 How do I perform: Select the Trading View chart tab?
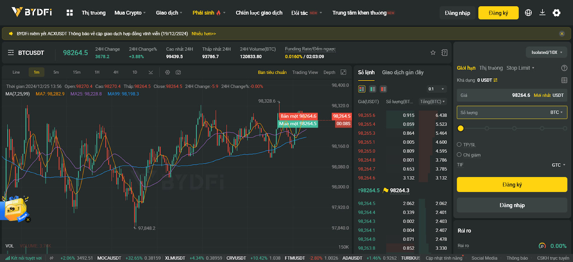[305, 72]
